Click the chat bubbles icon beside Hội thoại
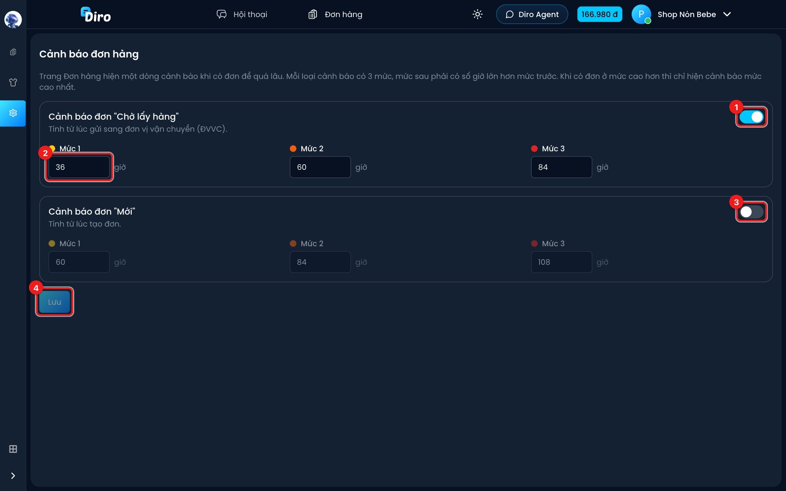Image resolution: width=786 pixels, height=491 pixels. pos(222,14)
